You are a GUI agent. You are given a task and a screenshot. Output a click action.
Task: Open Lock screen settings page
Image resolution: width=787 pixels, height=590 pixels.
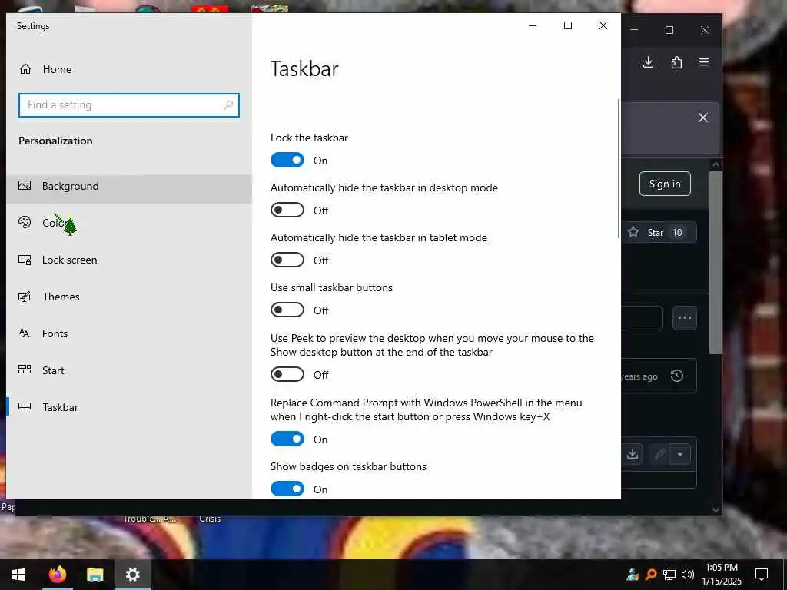pos(129,260)
